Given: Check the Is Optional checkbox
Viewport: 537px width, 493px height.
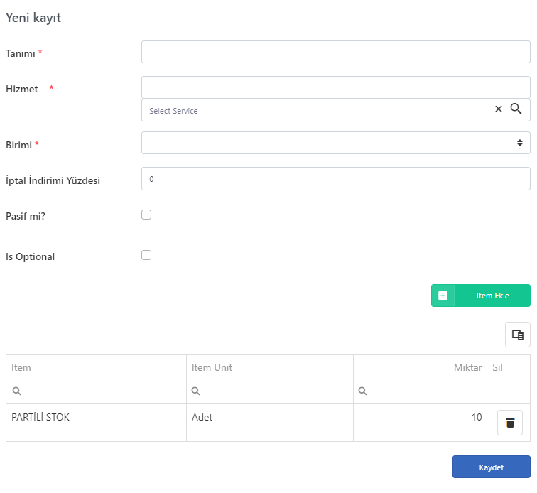Looking at the screenshot, I should tap(146, 255).
